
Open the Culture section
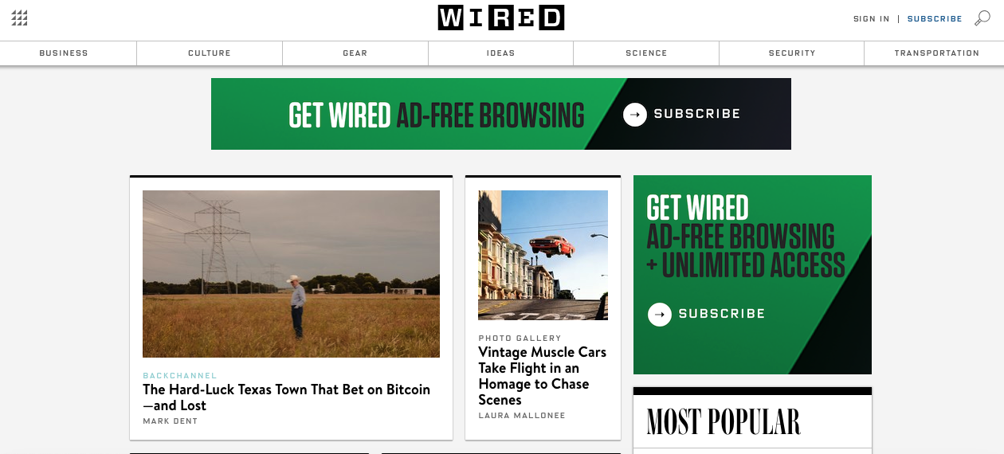[x=210, y=53]
